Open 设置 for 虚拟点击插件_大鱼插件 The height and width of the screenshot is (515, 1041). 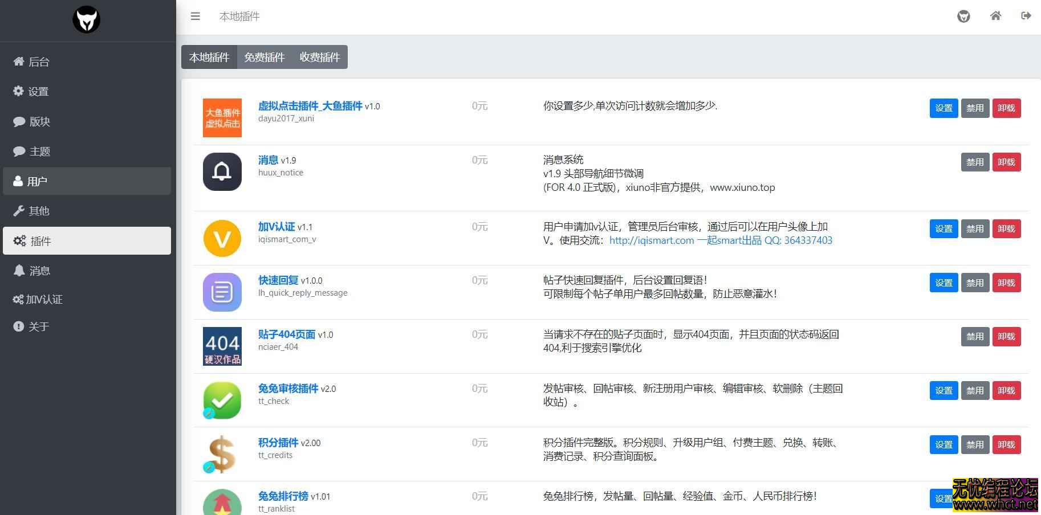click(x=944, y=108)
